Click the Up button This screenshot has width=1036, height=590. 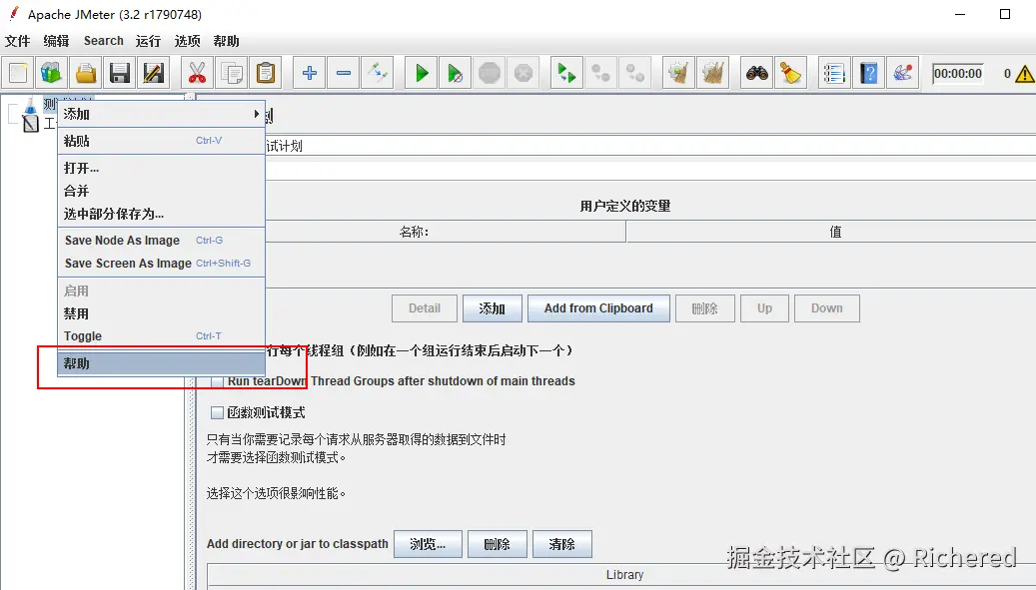(x=764, y=308)
